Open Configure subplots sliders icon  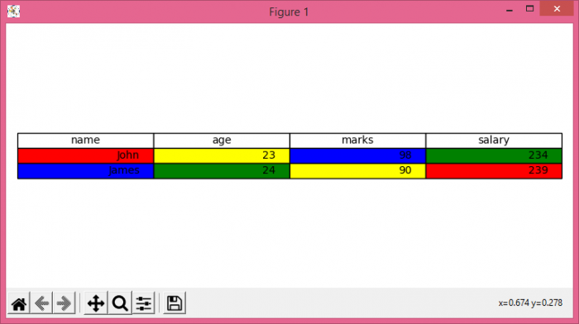click(144, 303)
